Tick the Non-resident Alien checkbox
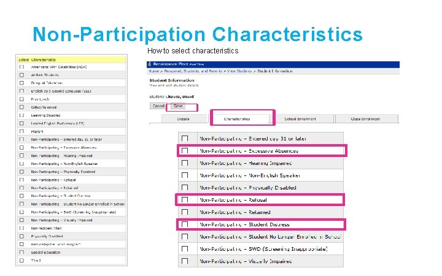442x276 pixels. tap(22, 228)
